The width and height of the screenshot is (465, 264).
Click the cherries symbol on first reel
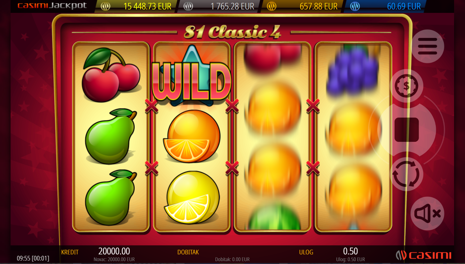(111, 75)
